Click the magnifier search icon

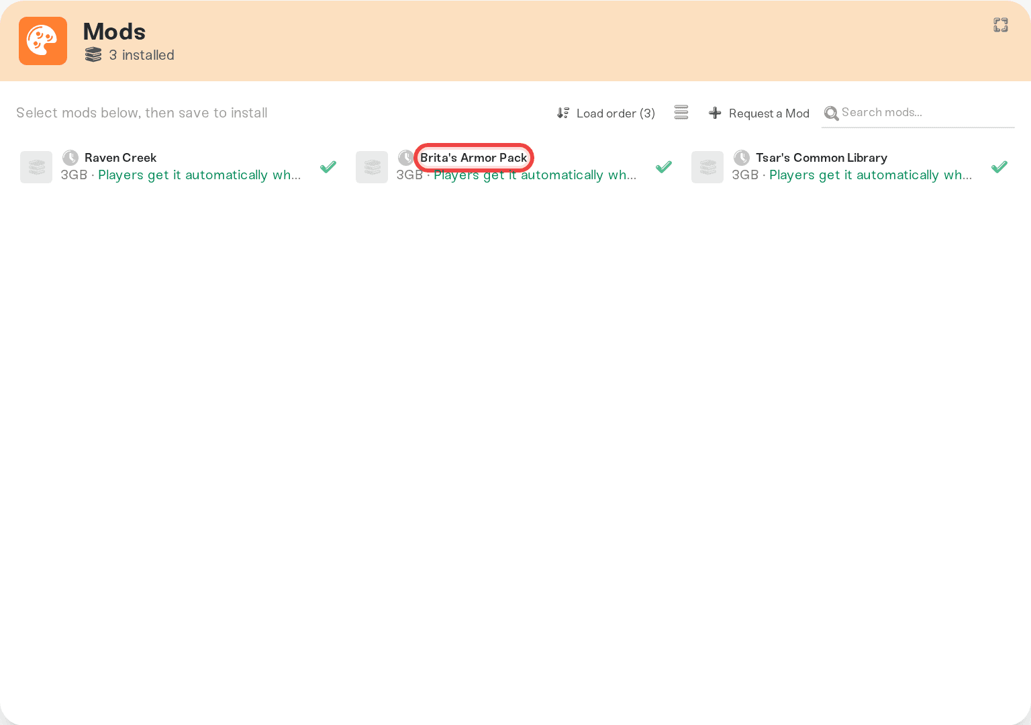pyautogui.click(x=832, y=113)
